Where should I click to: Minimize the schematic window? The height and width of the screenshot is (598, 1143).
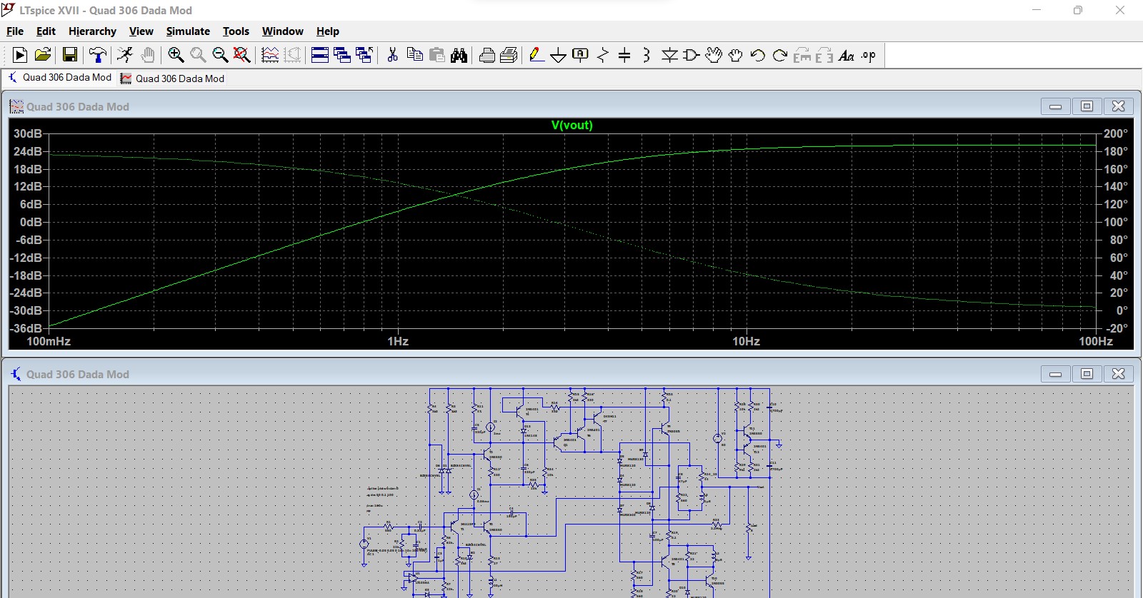click(1055, 374)
